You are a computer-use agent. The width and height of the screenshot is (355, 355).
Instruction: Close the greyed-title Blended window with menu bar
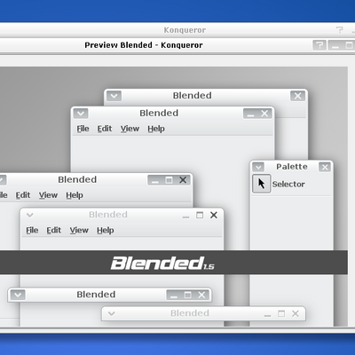(214, 215)
